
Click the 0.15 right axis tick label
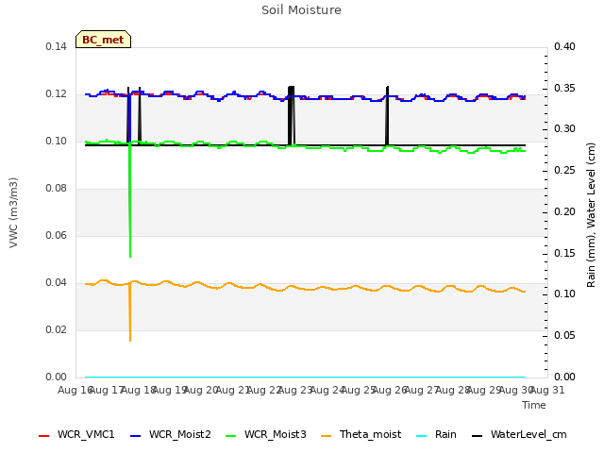point(564,254)
